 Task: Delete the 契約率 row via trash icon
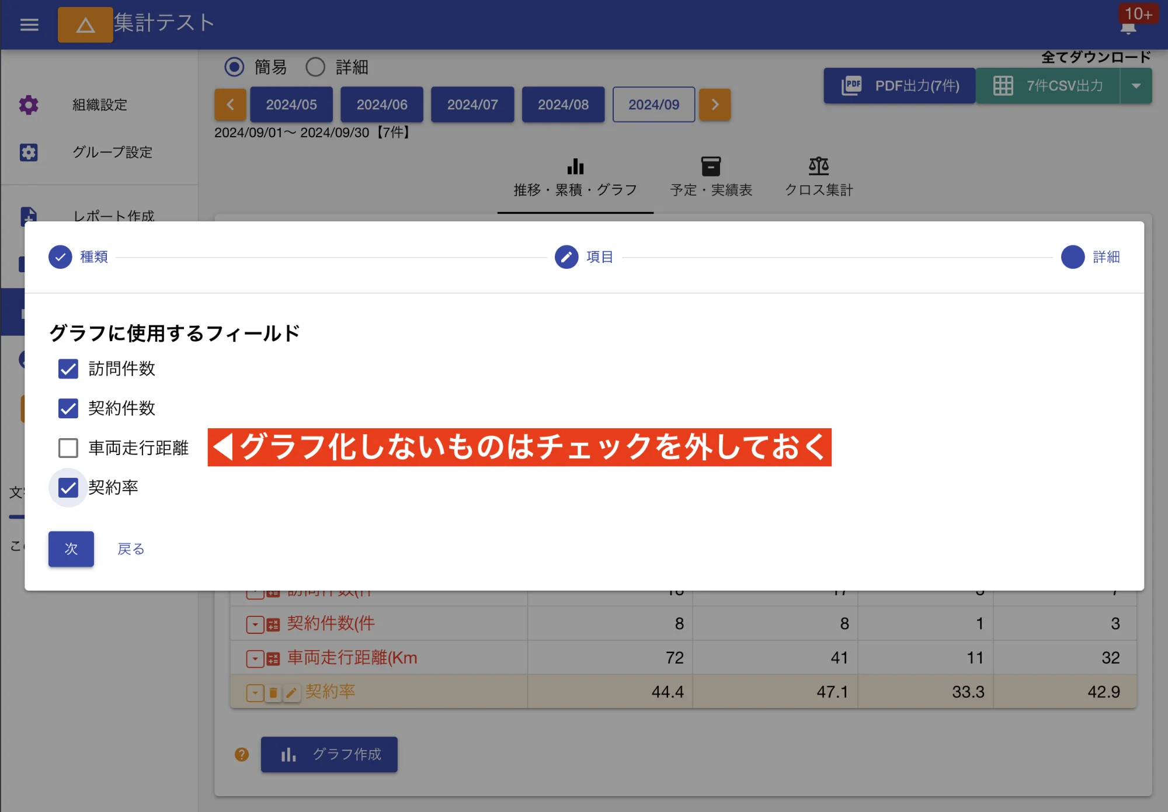274,692
